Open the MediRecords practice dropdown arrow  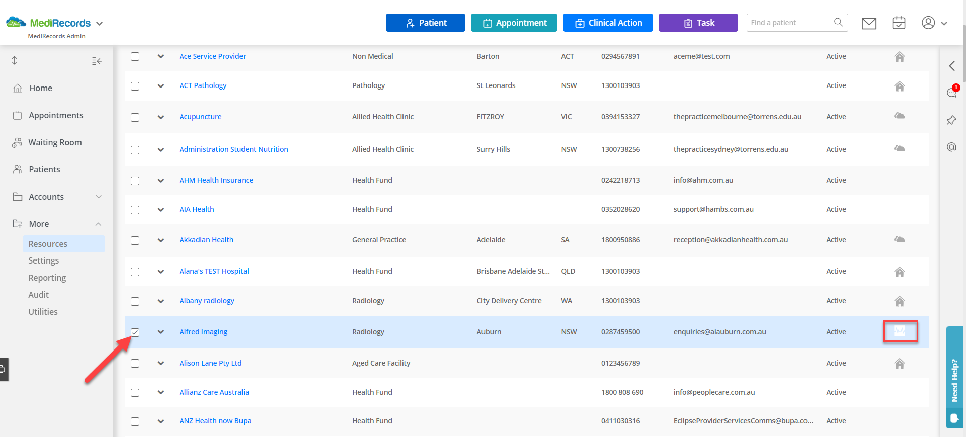point(99,24)
